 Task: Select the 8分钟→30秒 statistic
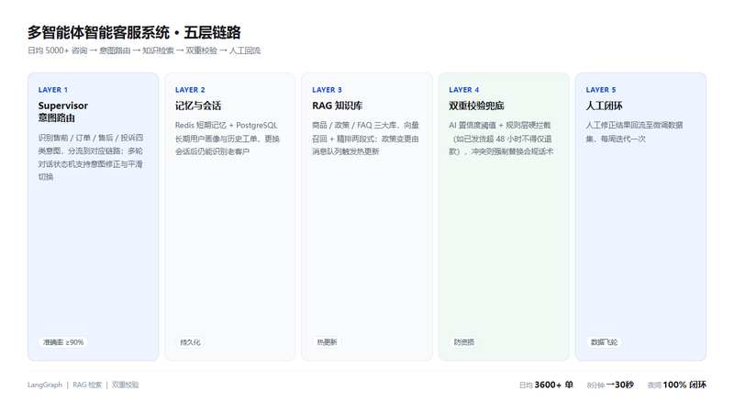pos(610,385)
